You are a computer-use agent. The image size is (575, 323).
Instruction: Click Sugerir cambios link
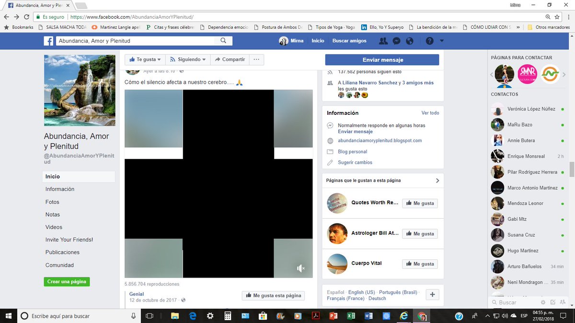[x=355, y=162]
